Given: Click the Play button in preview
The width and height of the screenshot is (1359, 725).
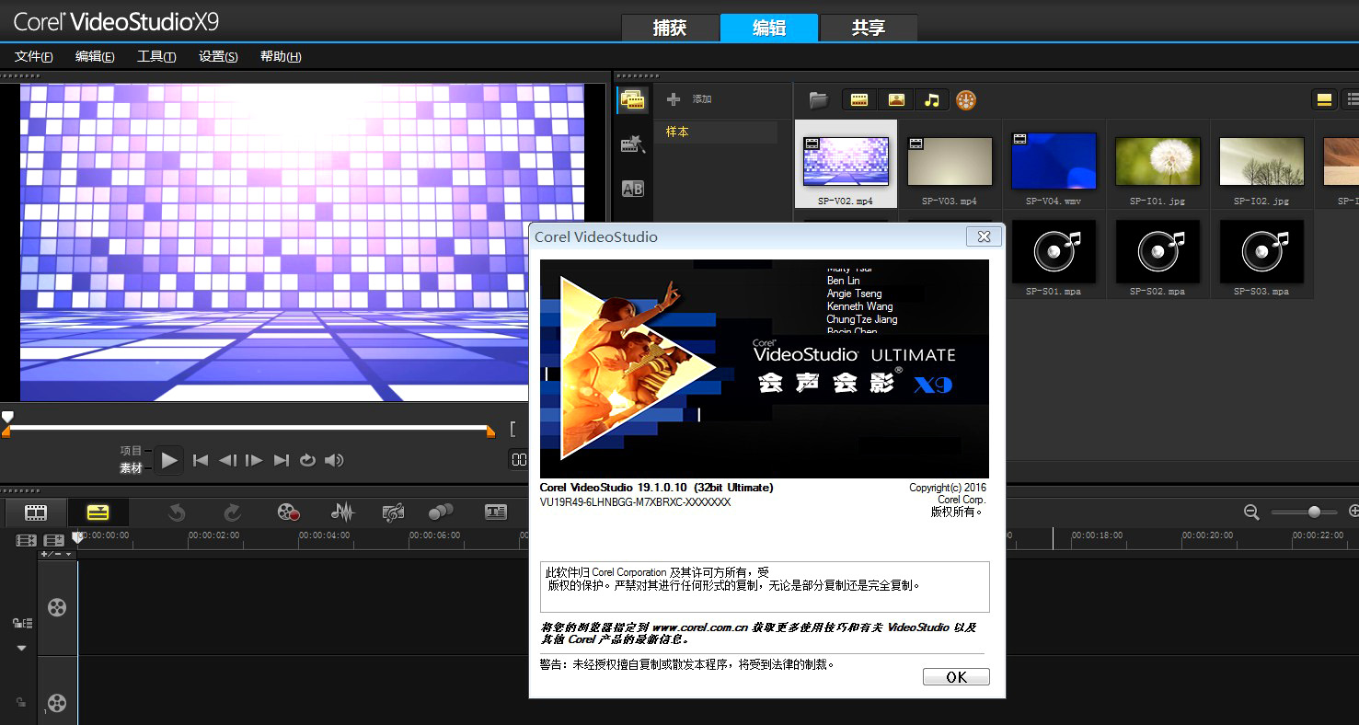Looking at the screenshot, I should [x=168, y=460].
